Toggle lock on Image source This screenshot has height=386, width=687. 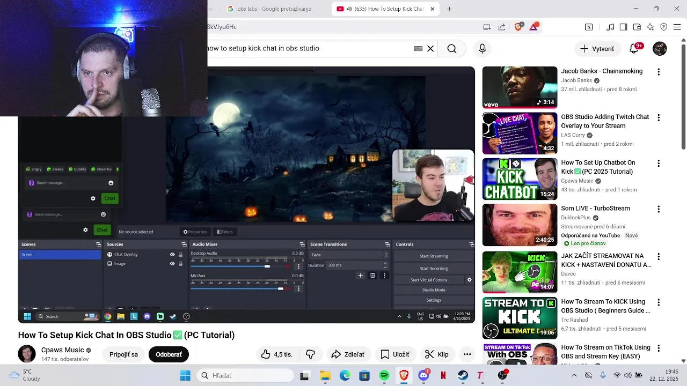(180, 264)
